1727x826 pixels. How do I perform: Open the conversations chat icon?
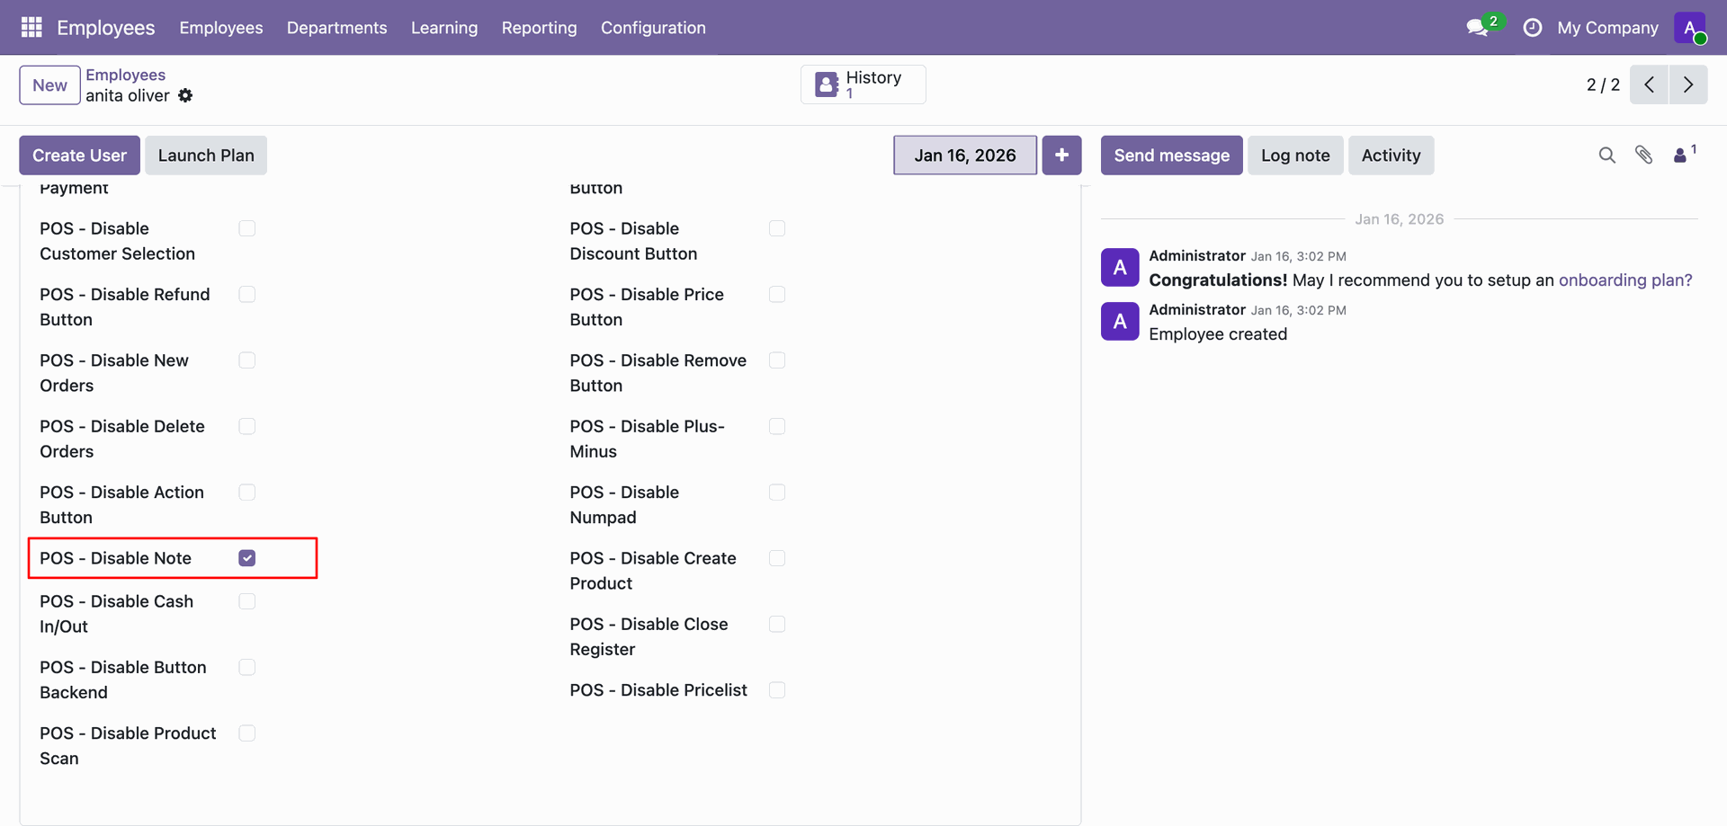1477,28
